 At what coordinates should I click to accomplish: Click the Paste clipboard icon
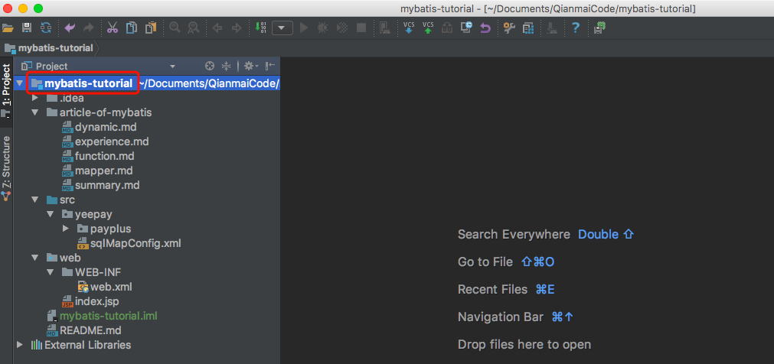click(x=151, y=28)
